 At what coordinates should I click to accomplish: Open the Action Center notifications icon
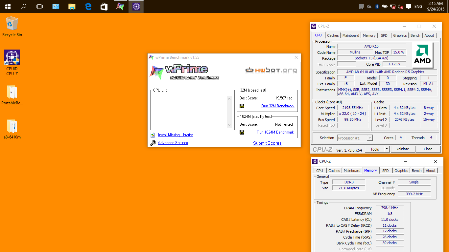click(x=409, y=6)
